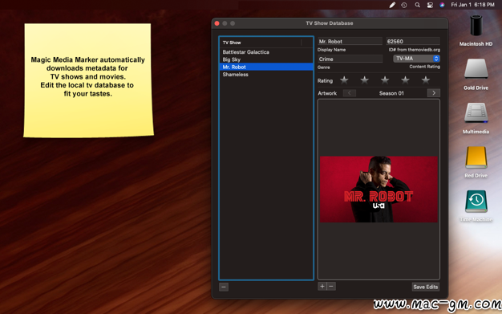Click the Mr. Robot artwork thumbnail
Viewport: 502px width, 314px height.
379,190
